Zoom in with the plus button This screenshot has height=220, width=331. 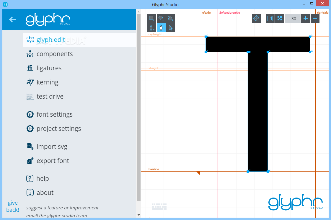[305, 18]
